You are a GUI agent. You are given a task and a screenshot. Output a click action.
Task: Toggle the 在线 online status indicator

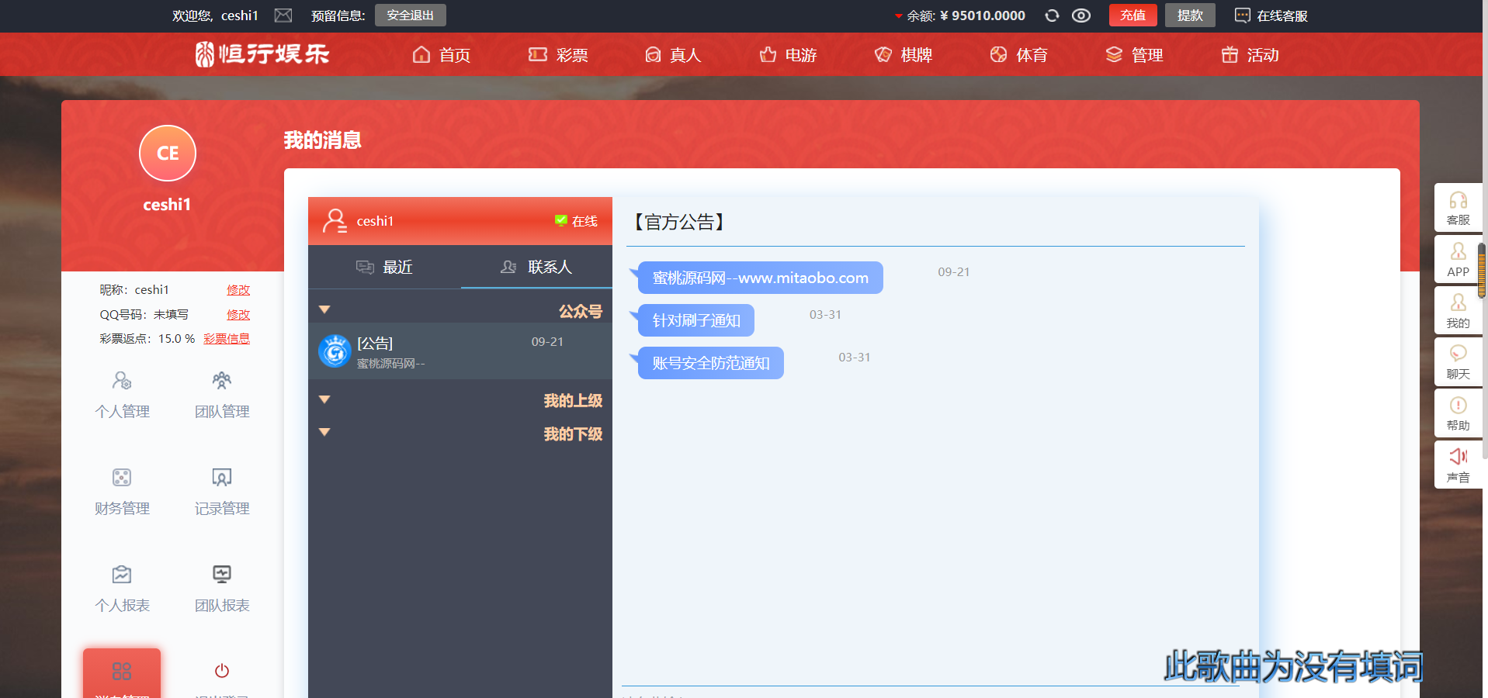pos(576,221)
